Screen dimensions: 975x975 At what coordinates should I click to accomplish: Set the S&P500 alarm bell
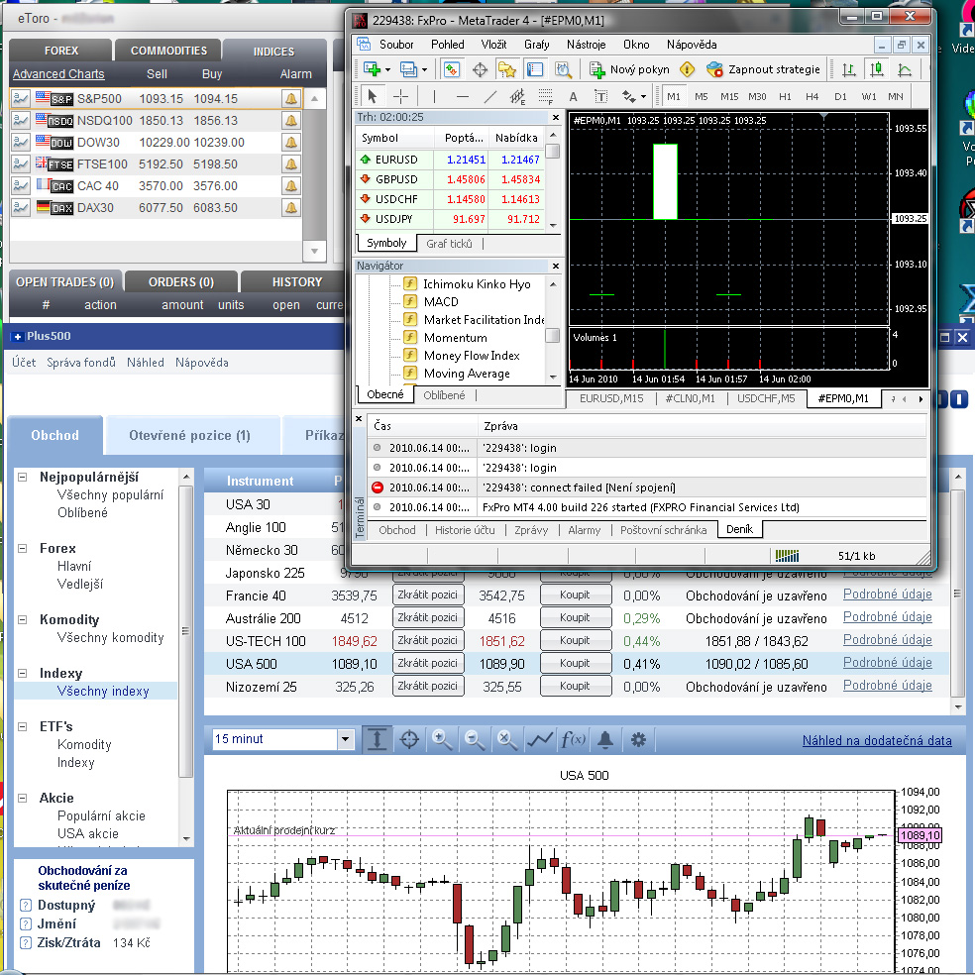point(291,99)
